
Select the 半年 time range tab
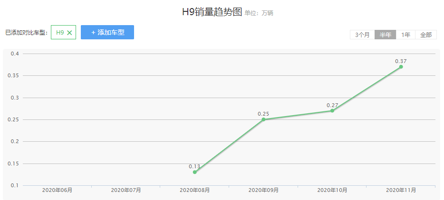tap(385, 35)
